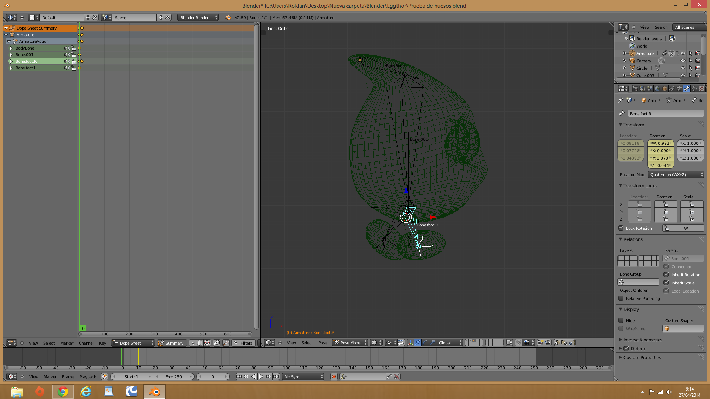This screenshot has width=710, height=399.
Task: Click the End: 250 frame field
Action: pos(173,376)
